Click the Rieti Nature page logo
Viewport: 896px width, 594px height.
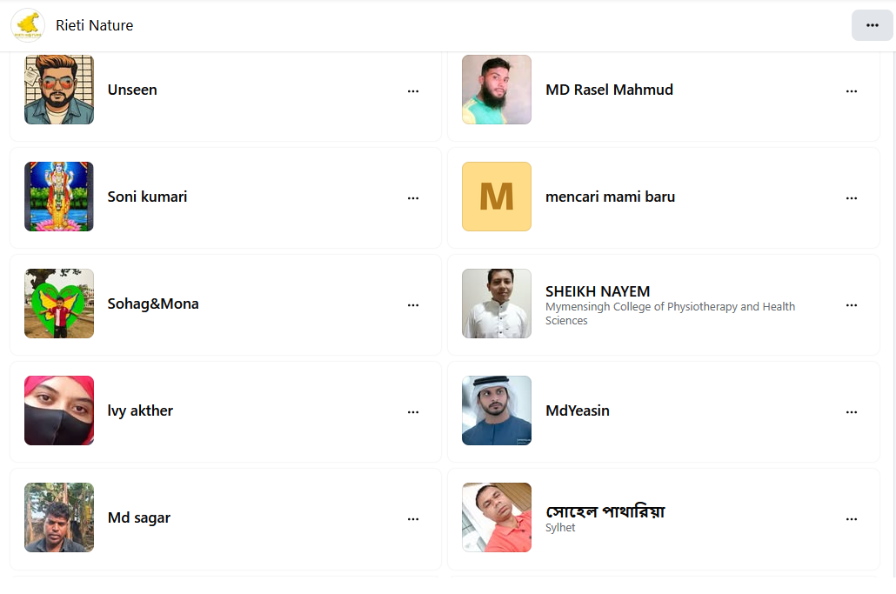click(28, 25)
